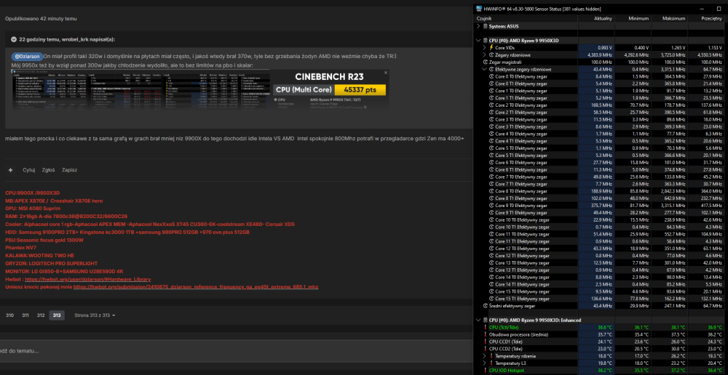
Task: Expand the Zegary rdzeniowe row
Action: pos(485,55)
